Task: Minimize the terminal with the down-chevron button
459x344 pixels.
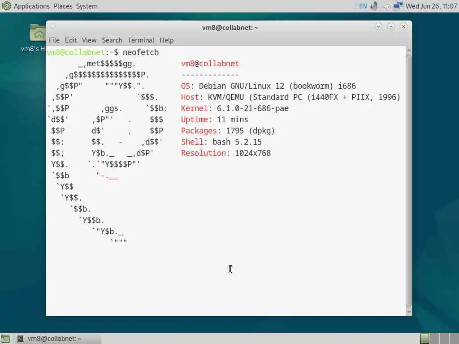Action: [x=378, y=26]
